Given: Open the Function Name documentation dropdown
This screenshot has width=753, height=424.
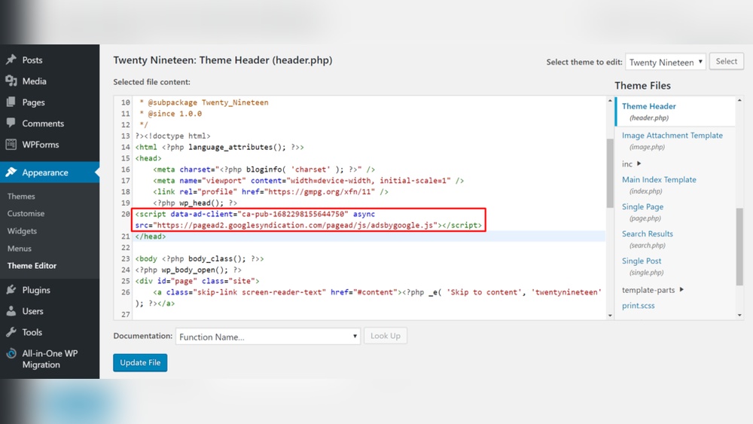Looking at the screenshot, I should (x=267, y=337).
